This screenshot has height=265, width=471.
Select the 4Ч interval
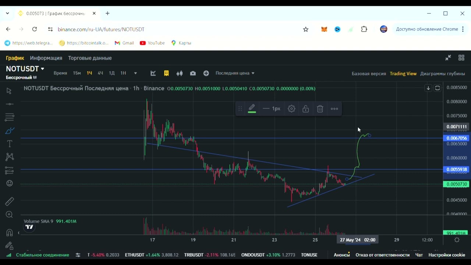100,73
